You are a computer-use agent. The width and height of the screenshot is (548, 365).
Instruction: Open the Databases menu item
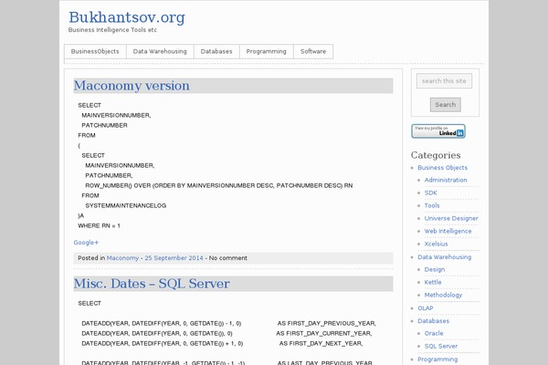click(x=216, y=51)
